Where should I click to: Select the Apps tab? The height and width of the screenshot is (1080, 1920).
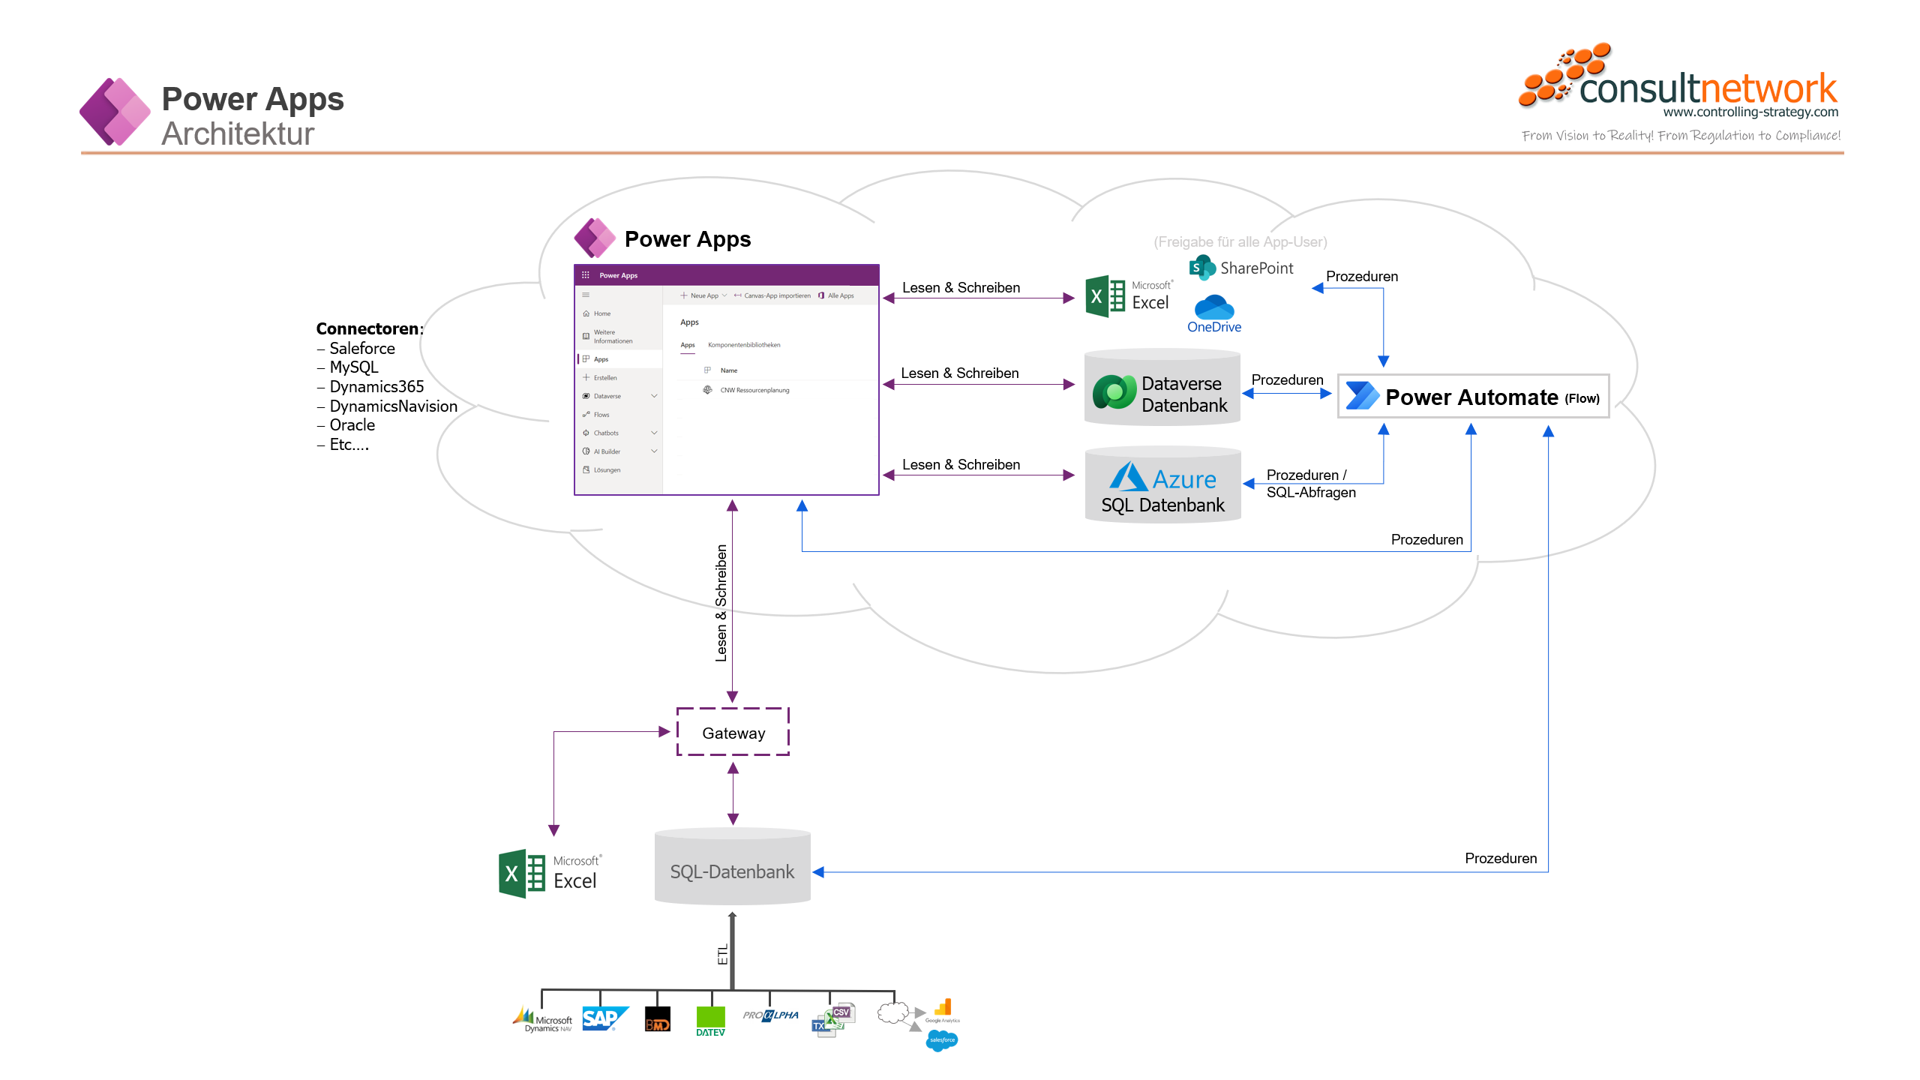tap(688, 345)
